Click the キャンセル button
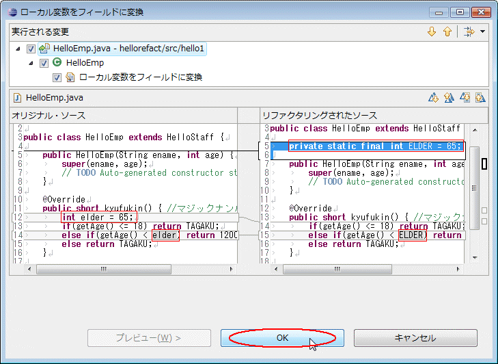This screenshot has width=498, height=364. [415, 337]
